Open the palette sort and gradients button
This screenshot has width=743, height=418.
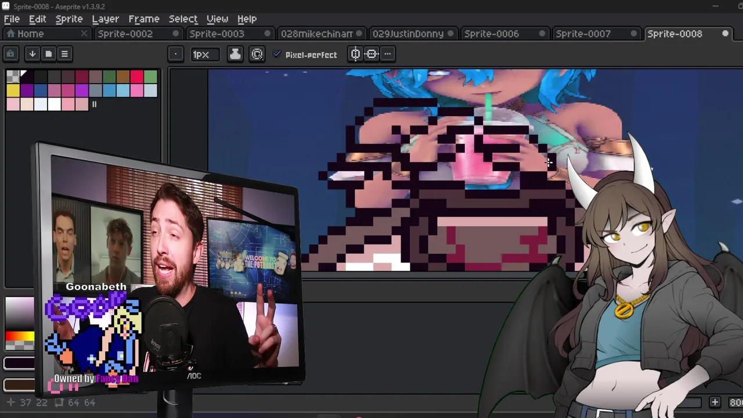pos(33,54)
